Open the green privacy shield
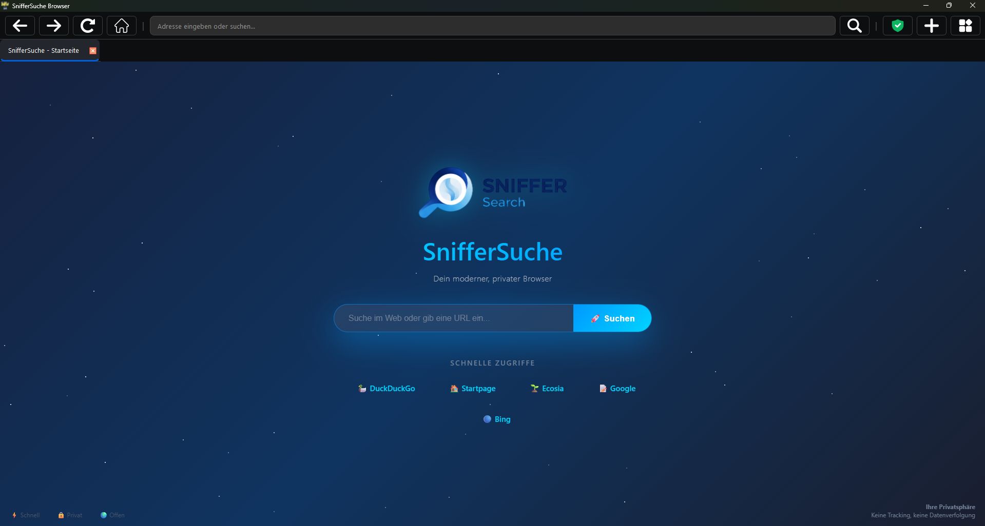985x526 pixels. 897,26
